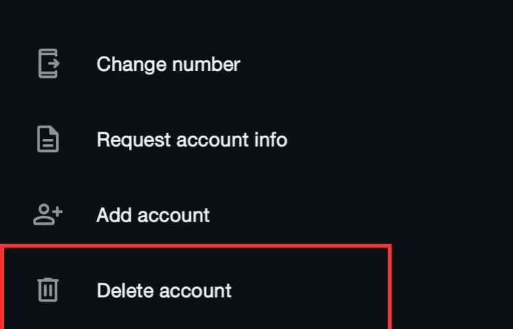Click the Add account person icon
513x329 pixels.
(47, 215)
